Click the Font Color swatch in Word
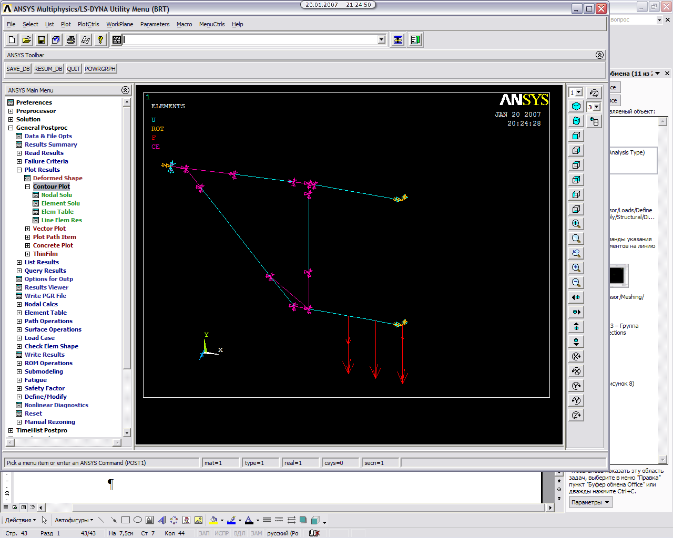Viewport: 673px width, 538px height. tap(249, 520)
